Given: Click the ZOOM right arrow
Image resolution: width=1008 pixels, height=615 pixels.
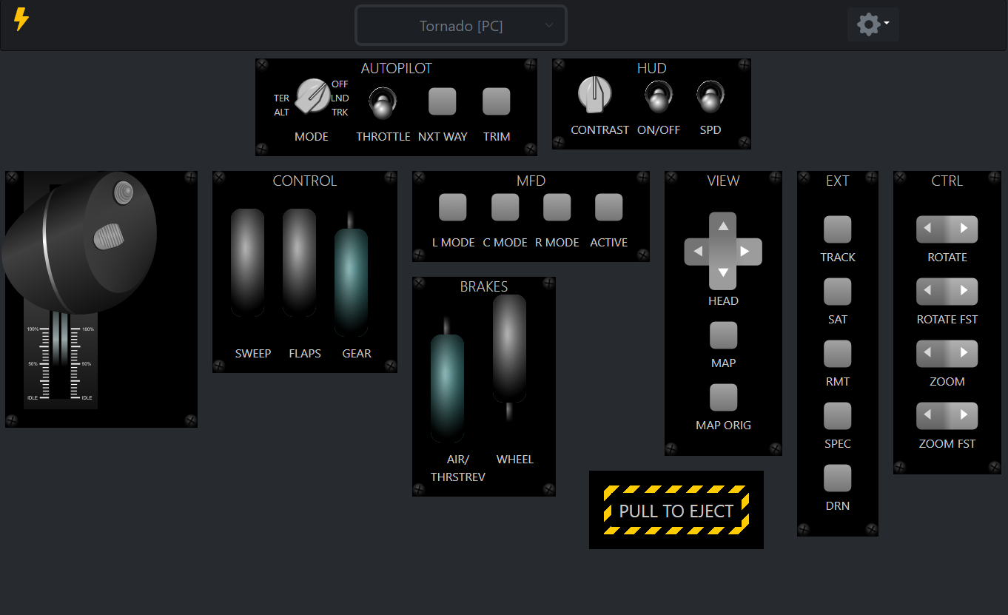Looking at the screenshot, I should 964,354.
